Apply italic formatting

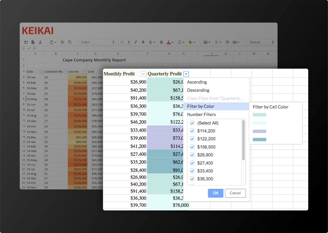(136, 42)
